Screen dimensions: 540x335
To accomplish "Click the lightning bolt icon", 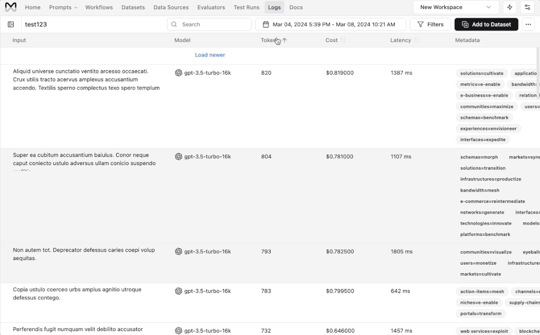I will tap(510, 7).
